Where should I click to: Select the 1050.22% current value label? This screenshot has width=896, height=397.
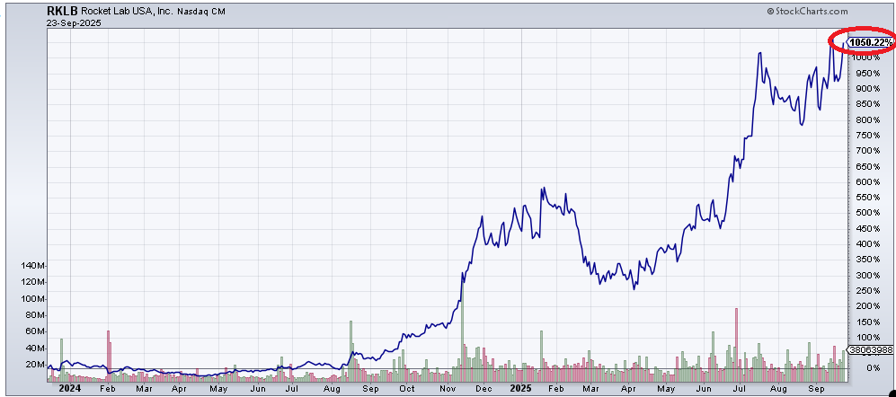[x=870, y=41]
